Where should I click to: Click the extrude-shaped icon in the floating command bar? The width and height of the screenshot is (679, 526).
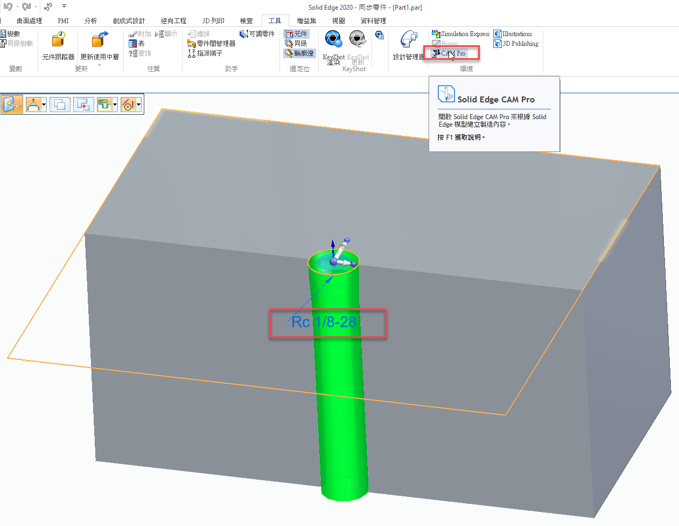point(33,104)
